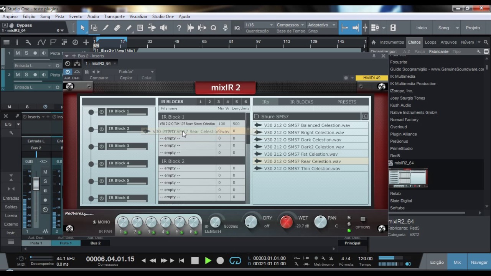Select the Bend tool

pos(152,28)
